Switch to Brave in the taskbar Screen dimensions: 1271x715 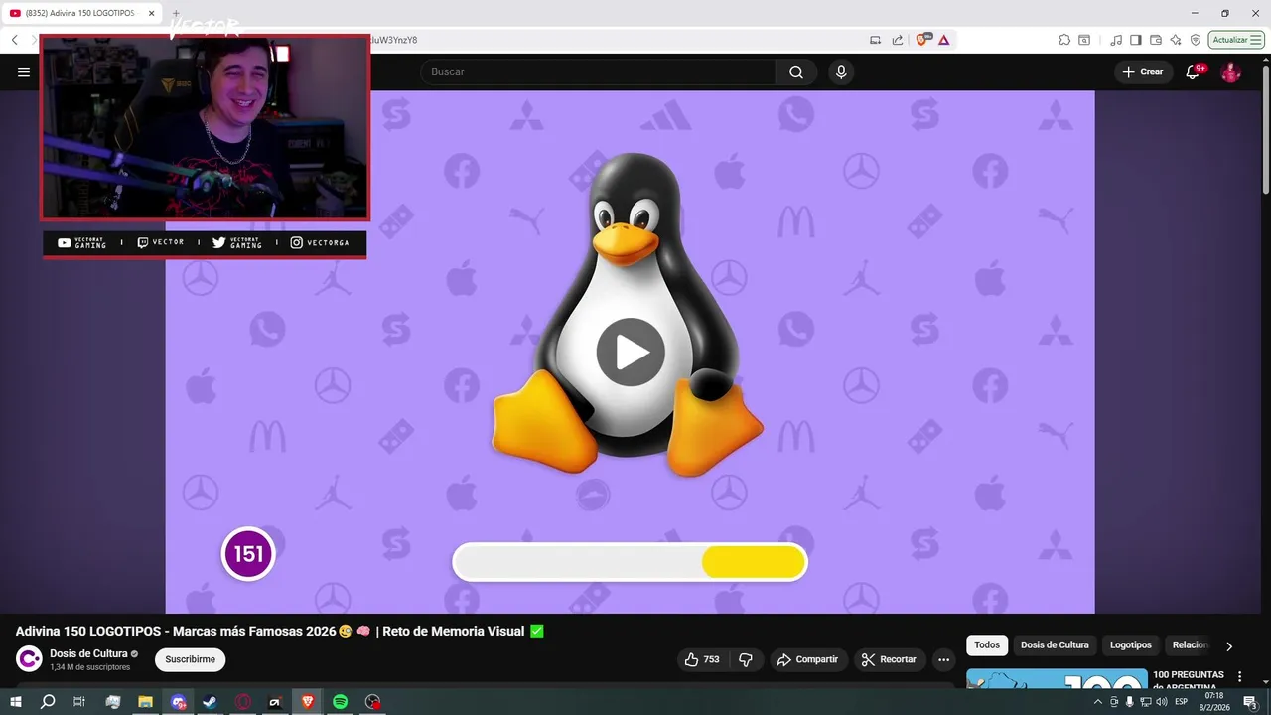point(307,702)
